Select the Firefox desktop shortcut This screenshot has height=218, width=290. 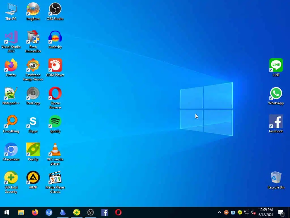11,68
